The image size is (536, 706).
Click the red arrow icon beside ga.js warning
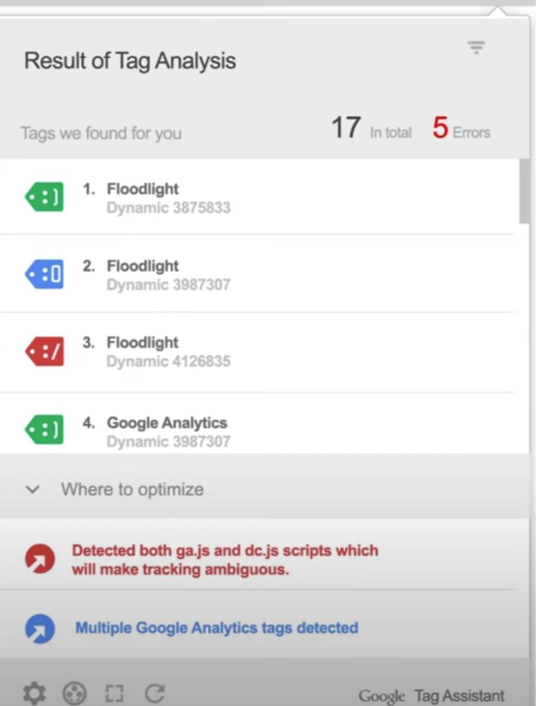click(x=40, y=559)
